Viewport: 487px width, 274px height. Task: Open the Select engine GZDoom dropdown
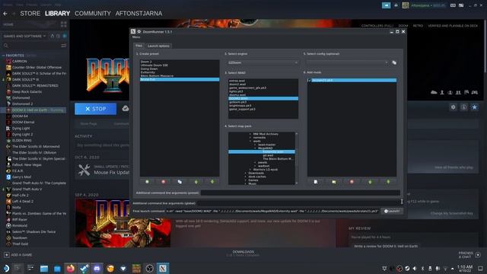tap(263, 62)
